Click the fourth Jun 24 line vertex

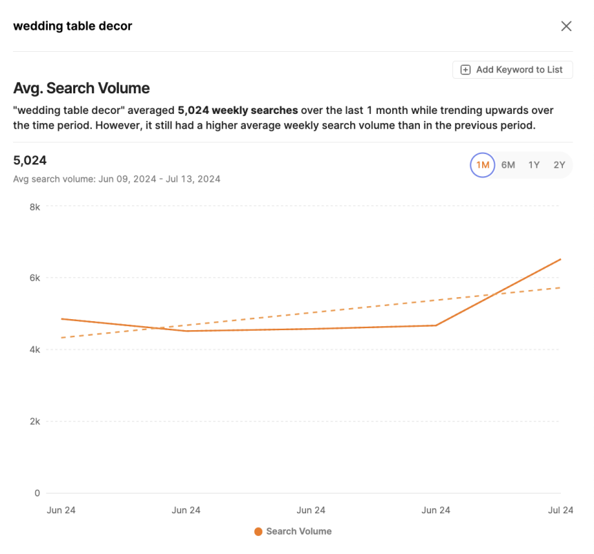tap(436, 325)
